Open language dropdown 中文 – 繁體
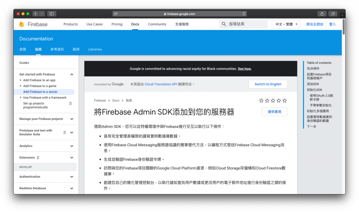This screenshot has height=212, width=359. 286,24
